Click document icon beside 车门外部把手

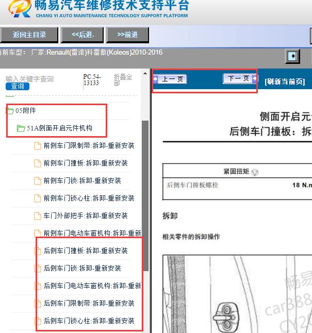point(38,216)
